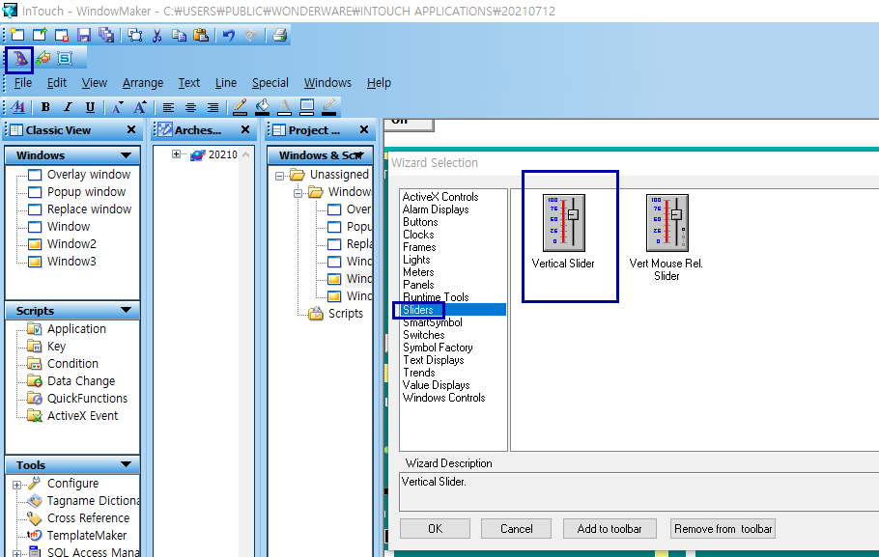Collapse the Tools section dropdown arrow
Viewport: 879px width, 557px height.
coord(127,464)
